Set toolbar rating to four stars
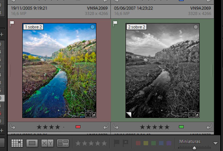This screenshot has height=151, width=223. (x=97, y=143)
